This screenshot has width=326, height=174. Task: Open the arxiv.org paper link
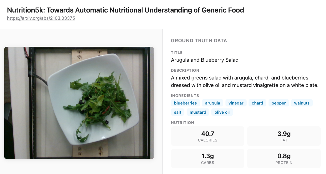41,19
